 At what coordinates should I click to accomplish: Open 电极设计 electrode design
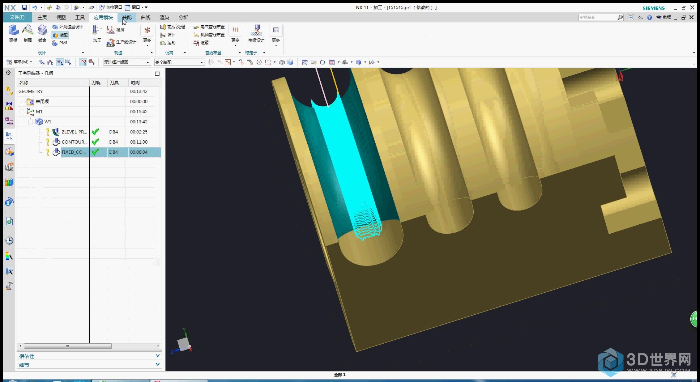[256, 34]
